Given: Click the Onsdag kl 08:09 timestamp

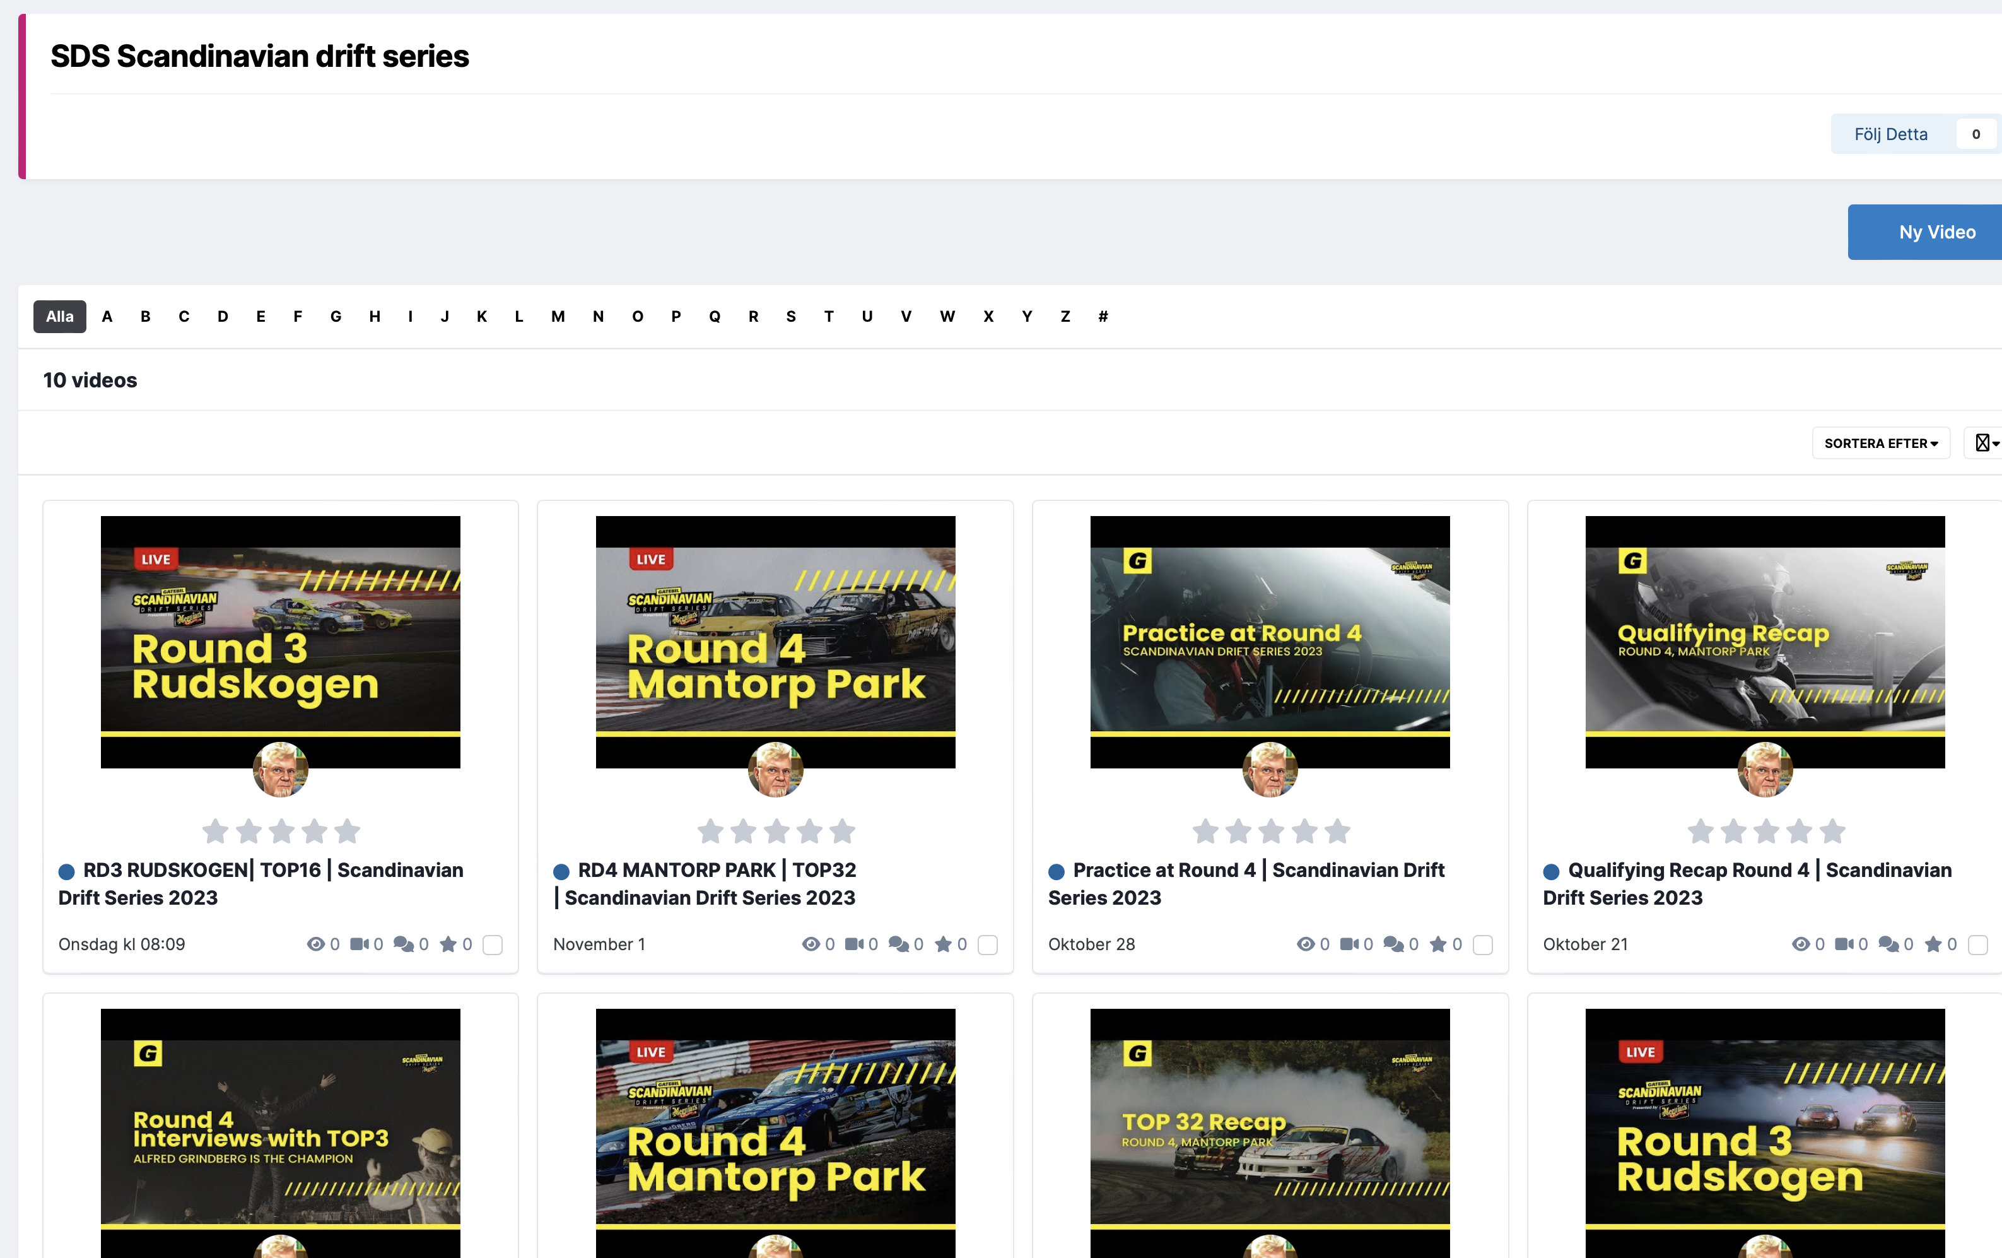Looking at the screenshot, I should click(x=121, y=944).
